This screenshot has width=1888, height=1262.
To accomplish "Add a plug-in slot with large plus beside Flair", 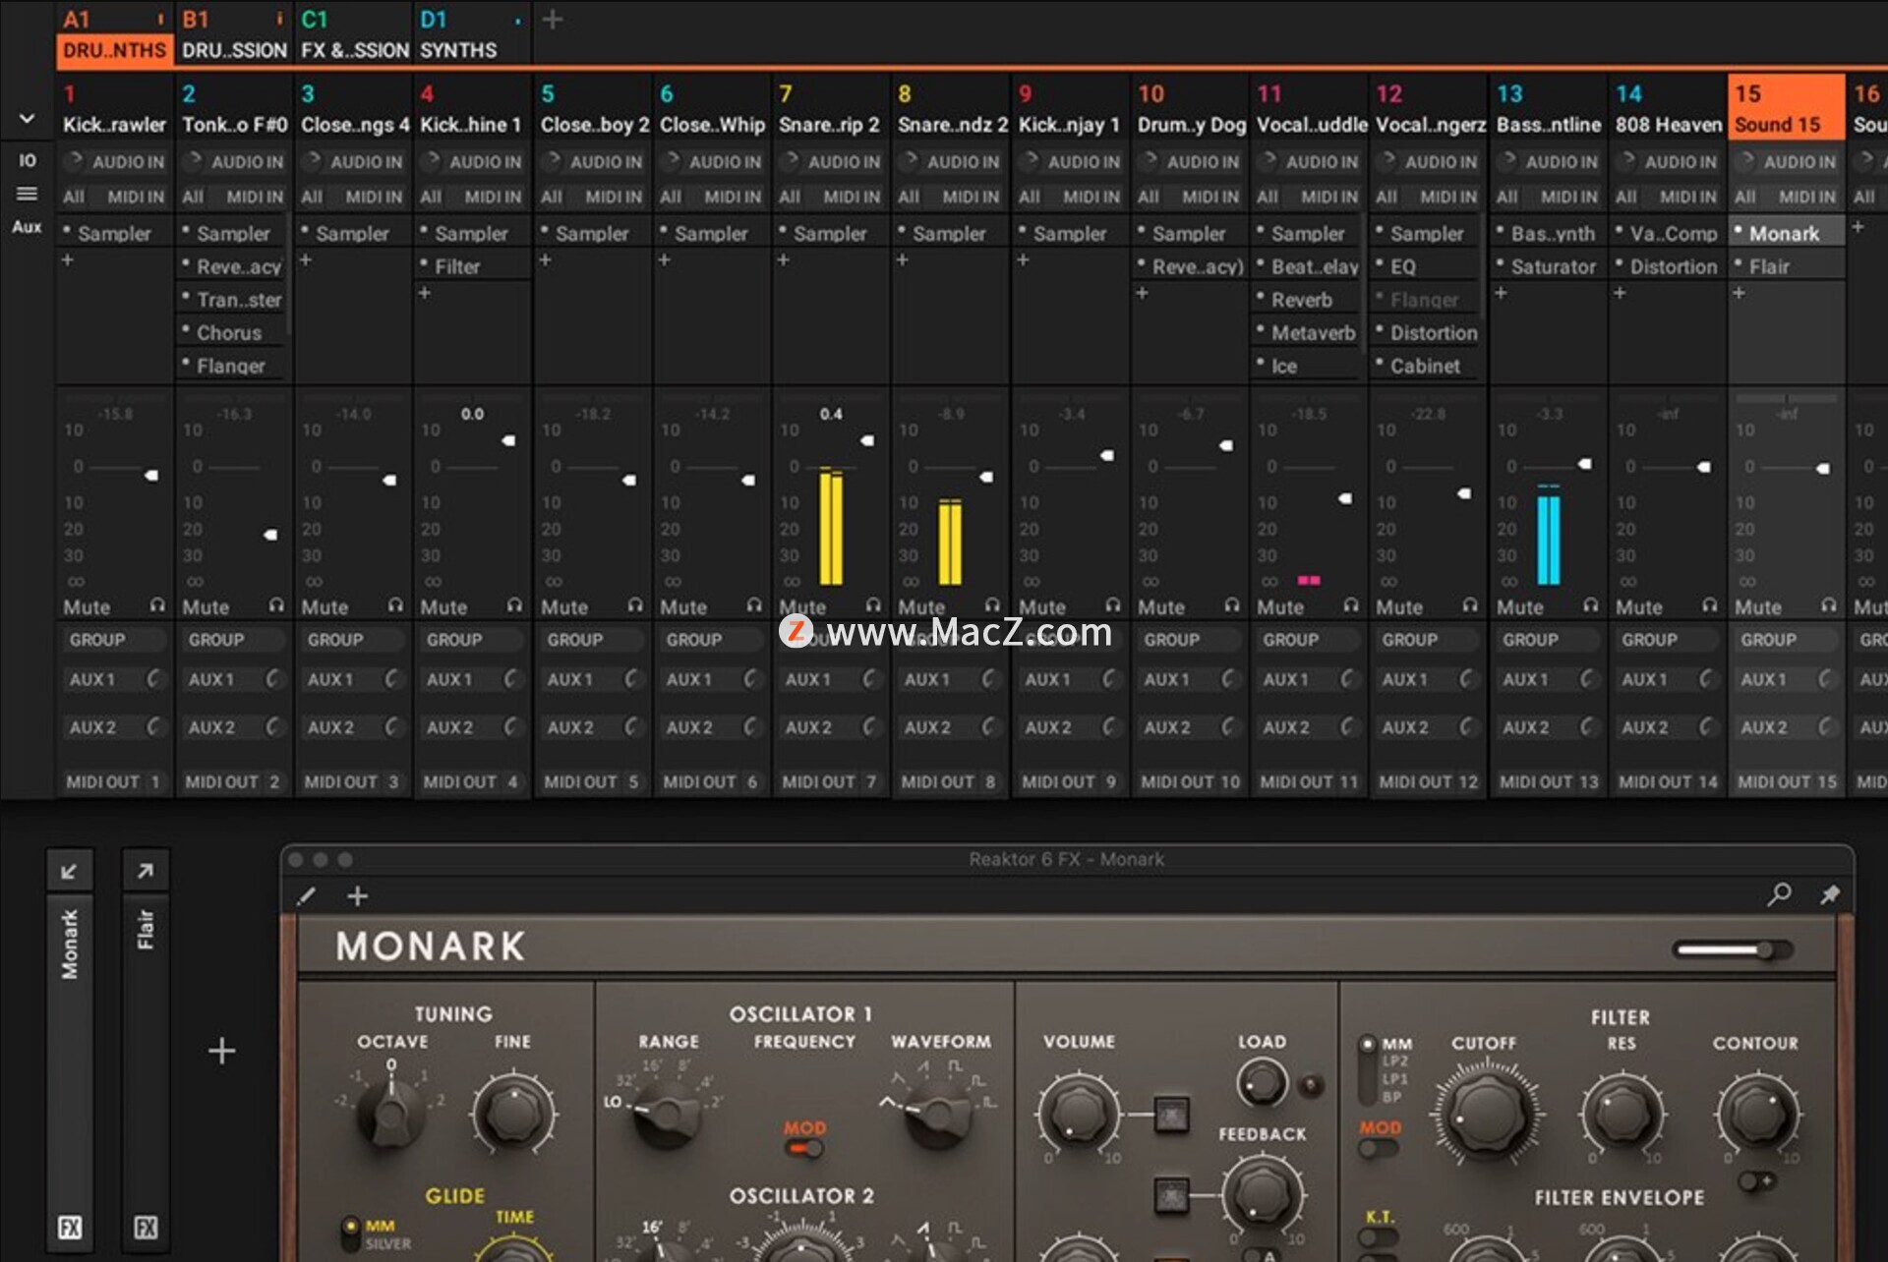I will [222, 1051].
